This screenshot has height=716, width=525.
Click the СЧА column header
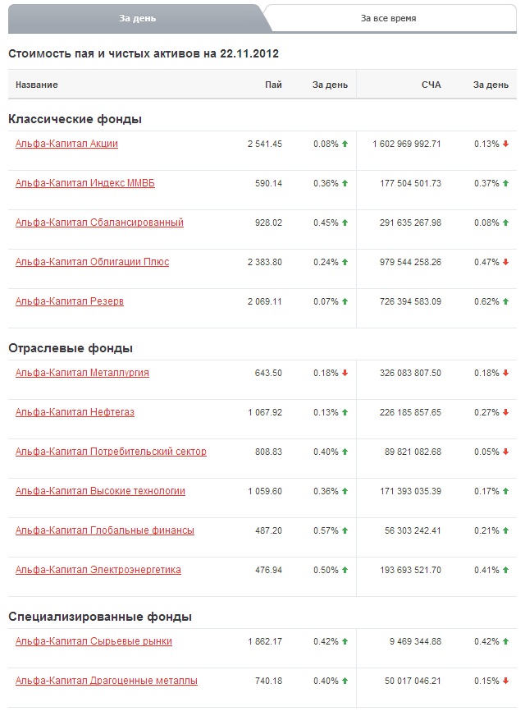(x=431, y=85)
